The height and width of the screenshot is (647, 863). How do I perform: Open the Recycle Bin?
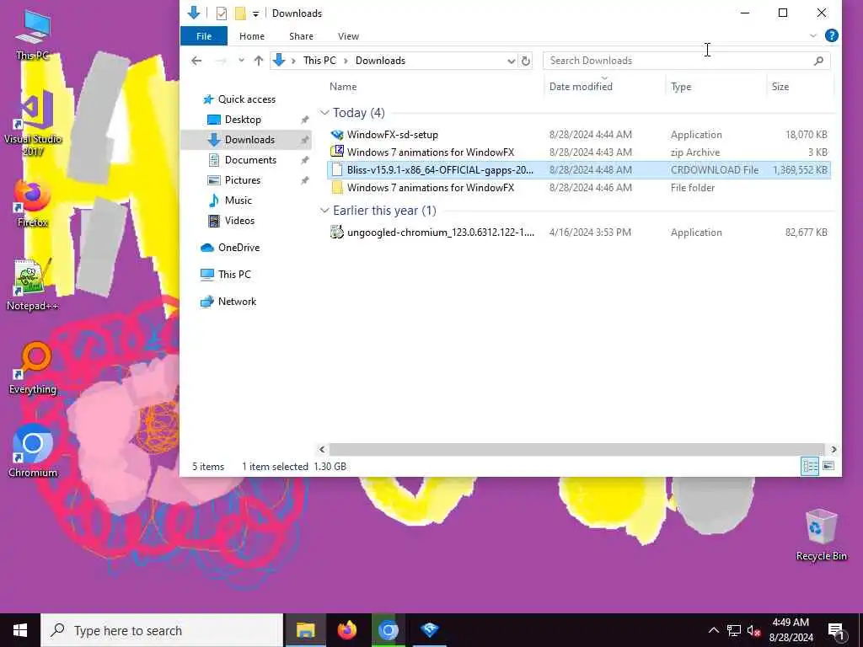pyautogui.click(x=821, y=535)
